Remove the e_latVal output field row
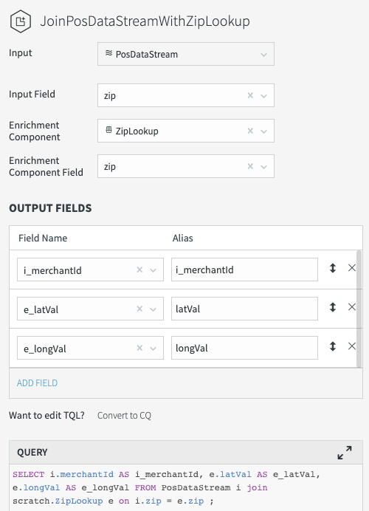Screen dimensions: 369x511 [352, 307]
